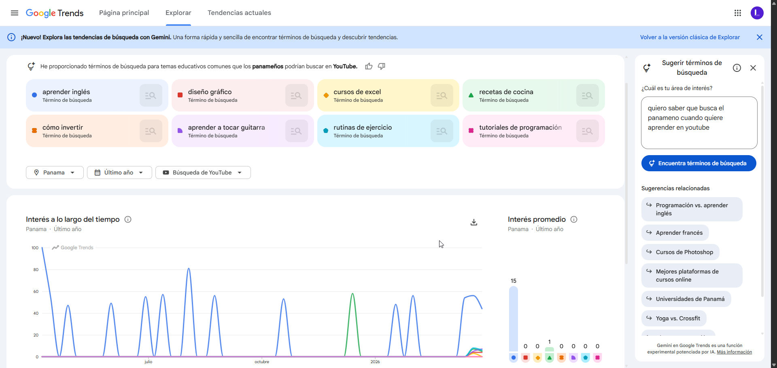This screenshot has width=777, height=368.
Task: Select the 'Yoga vs. Crossfit' suggestion
Action: tap(674, 318)
